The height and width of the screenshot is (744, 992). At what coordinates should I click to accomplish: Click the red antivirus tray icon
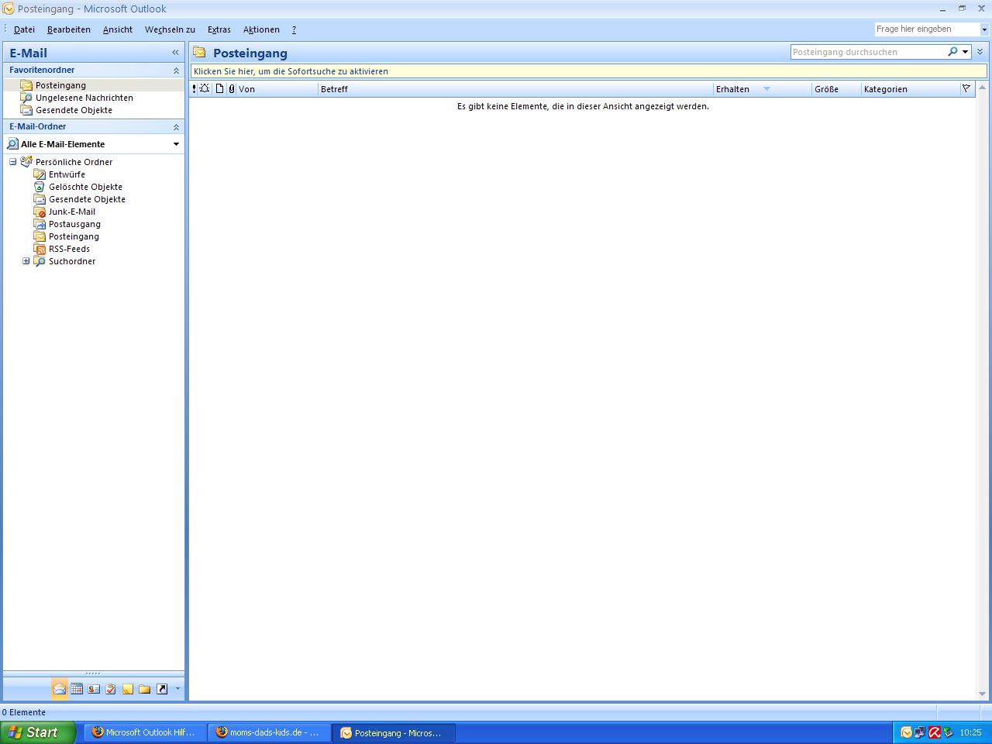pyautogui.click(x=935, y=732)
